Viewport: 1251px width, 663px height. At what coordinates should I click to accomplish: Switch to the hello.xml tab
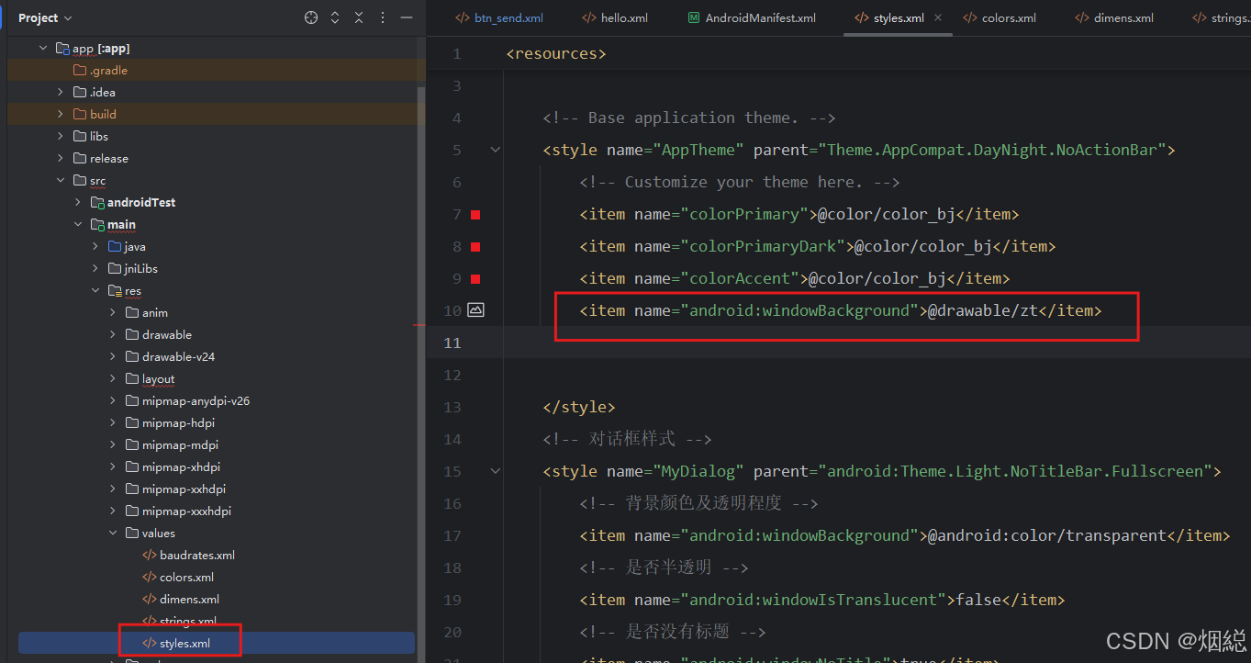616,17
